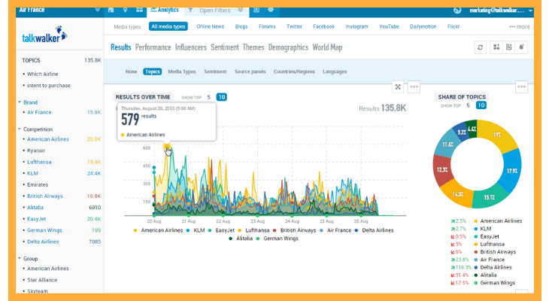The image size is (549, 301).
Task: Select American Airlines under Competition
Action: tap(48, 139)
